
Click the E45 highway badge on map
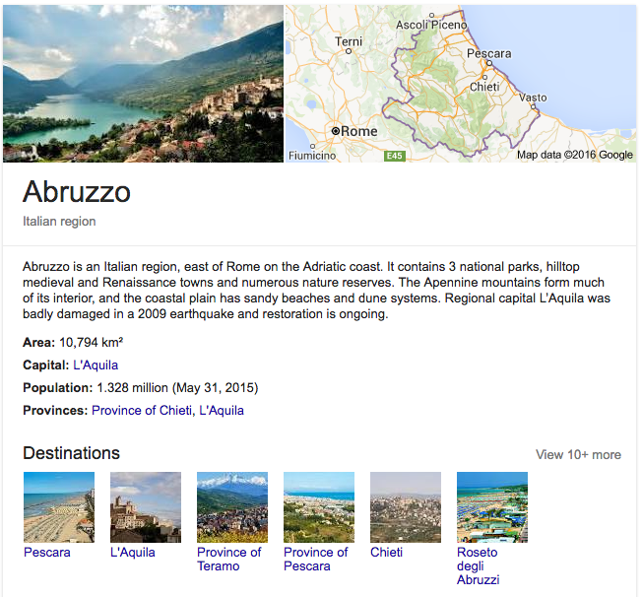(395, 156)
